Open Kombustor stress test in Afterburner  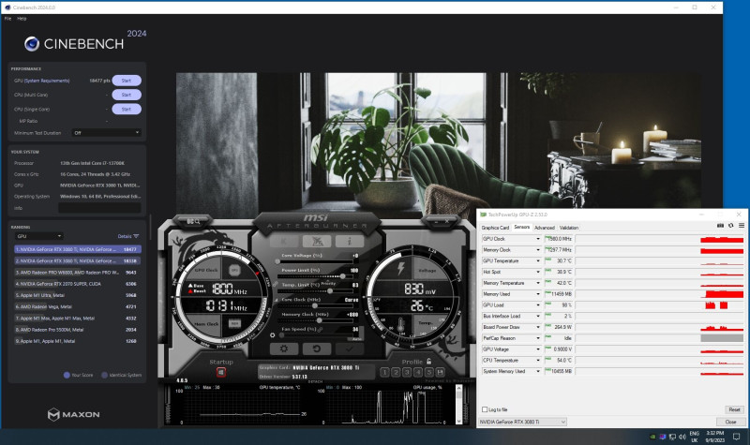click(x=284, y=242)
